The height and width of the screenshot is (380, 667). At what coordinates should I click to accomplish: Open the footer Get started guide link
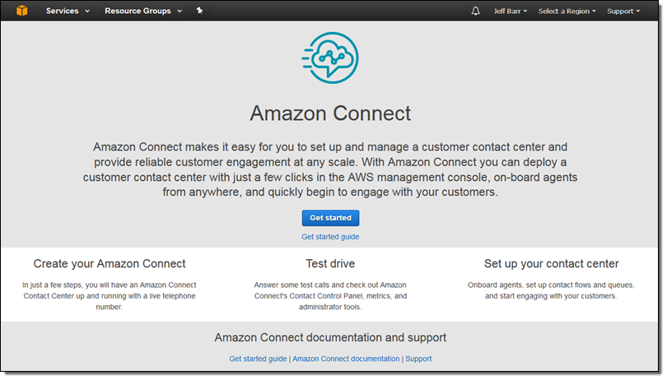pyautogui.click(x=258, y=359)
